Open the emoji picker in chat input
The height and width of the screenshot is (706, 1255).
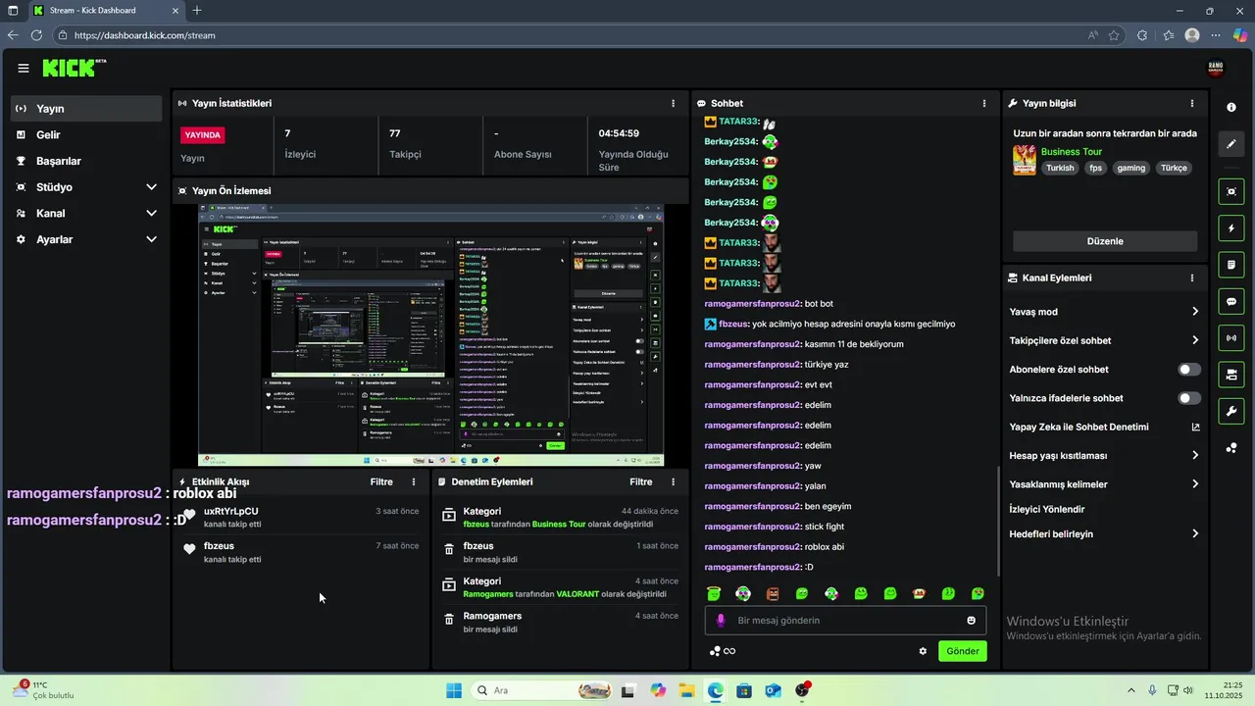[972, 621]
